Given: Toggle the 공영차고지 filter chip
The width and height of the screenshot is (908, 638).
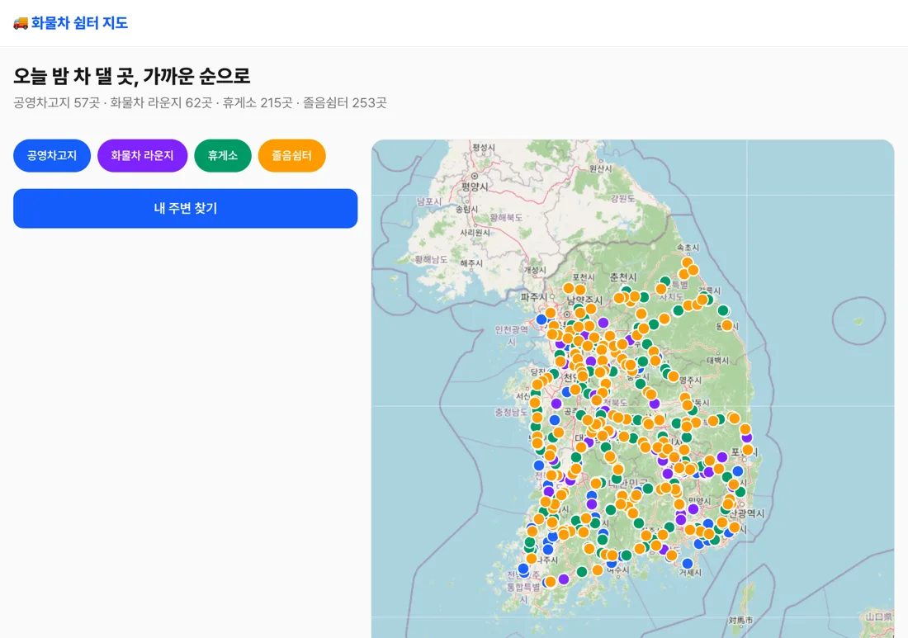Looking at the screenshot, I should pyautogui.click(x=52, y=156).
